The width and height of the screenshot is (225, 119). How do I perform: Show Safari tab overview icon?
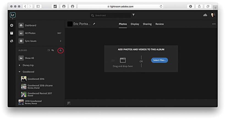tap(208, 6)
